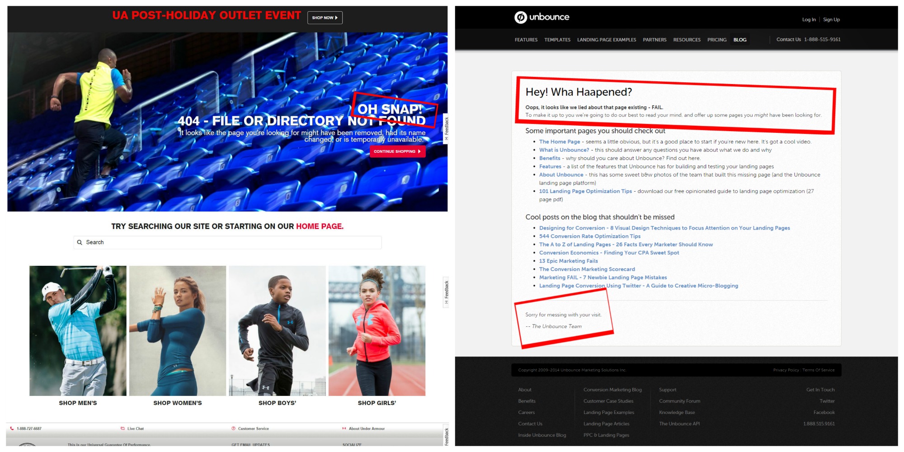Click Contact Us in the Unbounce nav bar

[788, 39]
